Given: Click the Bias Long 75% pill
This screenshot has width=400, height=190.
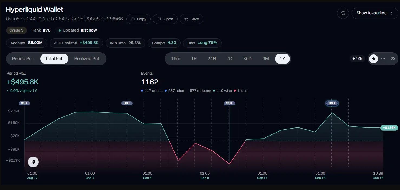Looking at the screenshot, I should [x=202, y=43].
